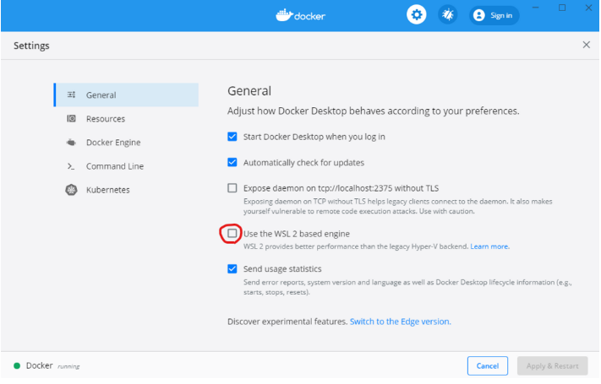Click the 'running' status label
The image size is (601, 384).
[68, 366]
